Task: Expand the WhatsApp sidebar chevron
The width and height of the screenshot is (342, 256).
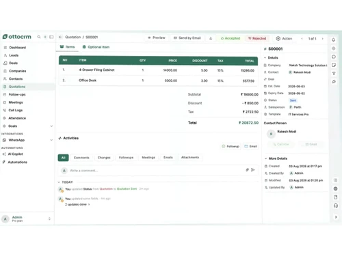Action: (51, 140)
